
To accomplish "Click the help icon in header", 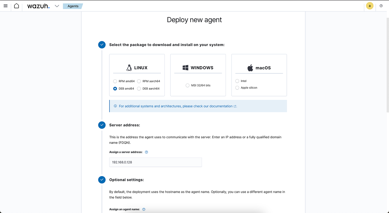I will [381, 6].
